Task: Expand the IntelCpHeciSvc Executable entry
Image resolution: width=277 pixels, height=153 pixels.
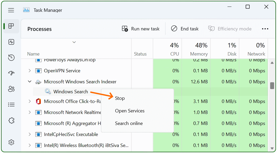Action: click(29, 134)
